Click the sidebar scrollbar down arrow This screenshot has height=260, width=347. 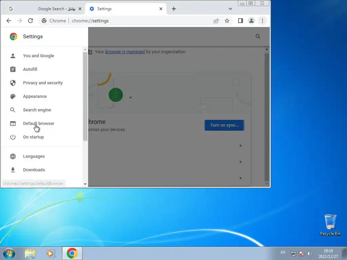point(85,184)
